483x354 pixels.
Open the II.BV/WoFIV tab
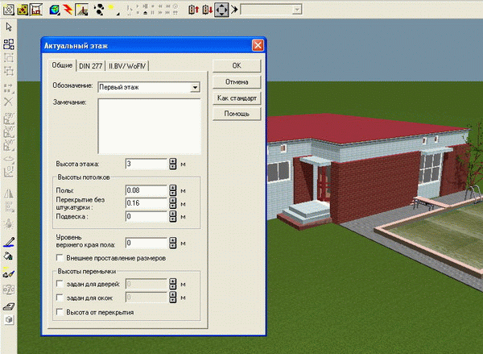point(127,66)
